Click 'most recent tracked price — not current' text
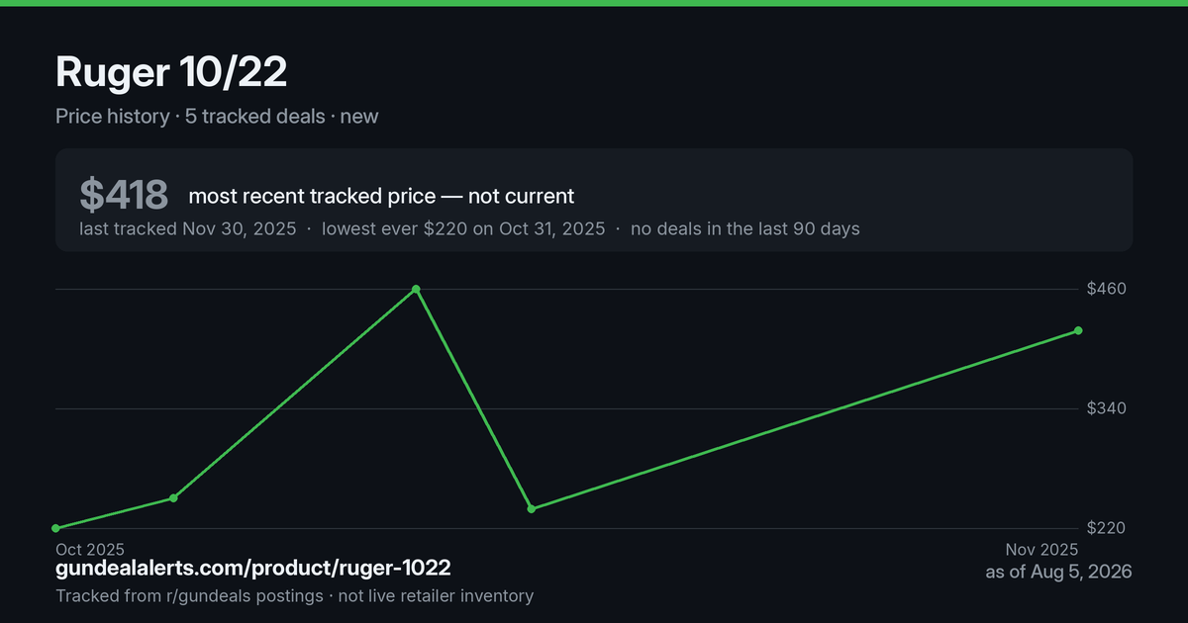The height and width of the screenshot is (623, 1188). (x=381, y=196)
